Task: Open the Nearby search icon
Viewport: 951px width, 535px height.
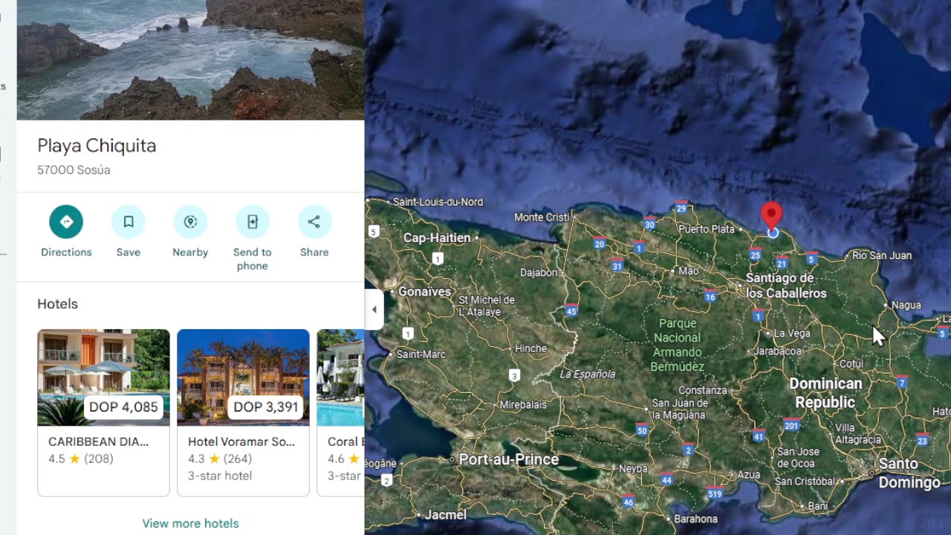Action: click(x=190, y=221)
